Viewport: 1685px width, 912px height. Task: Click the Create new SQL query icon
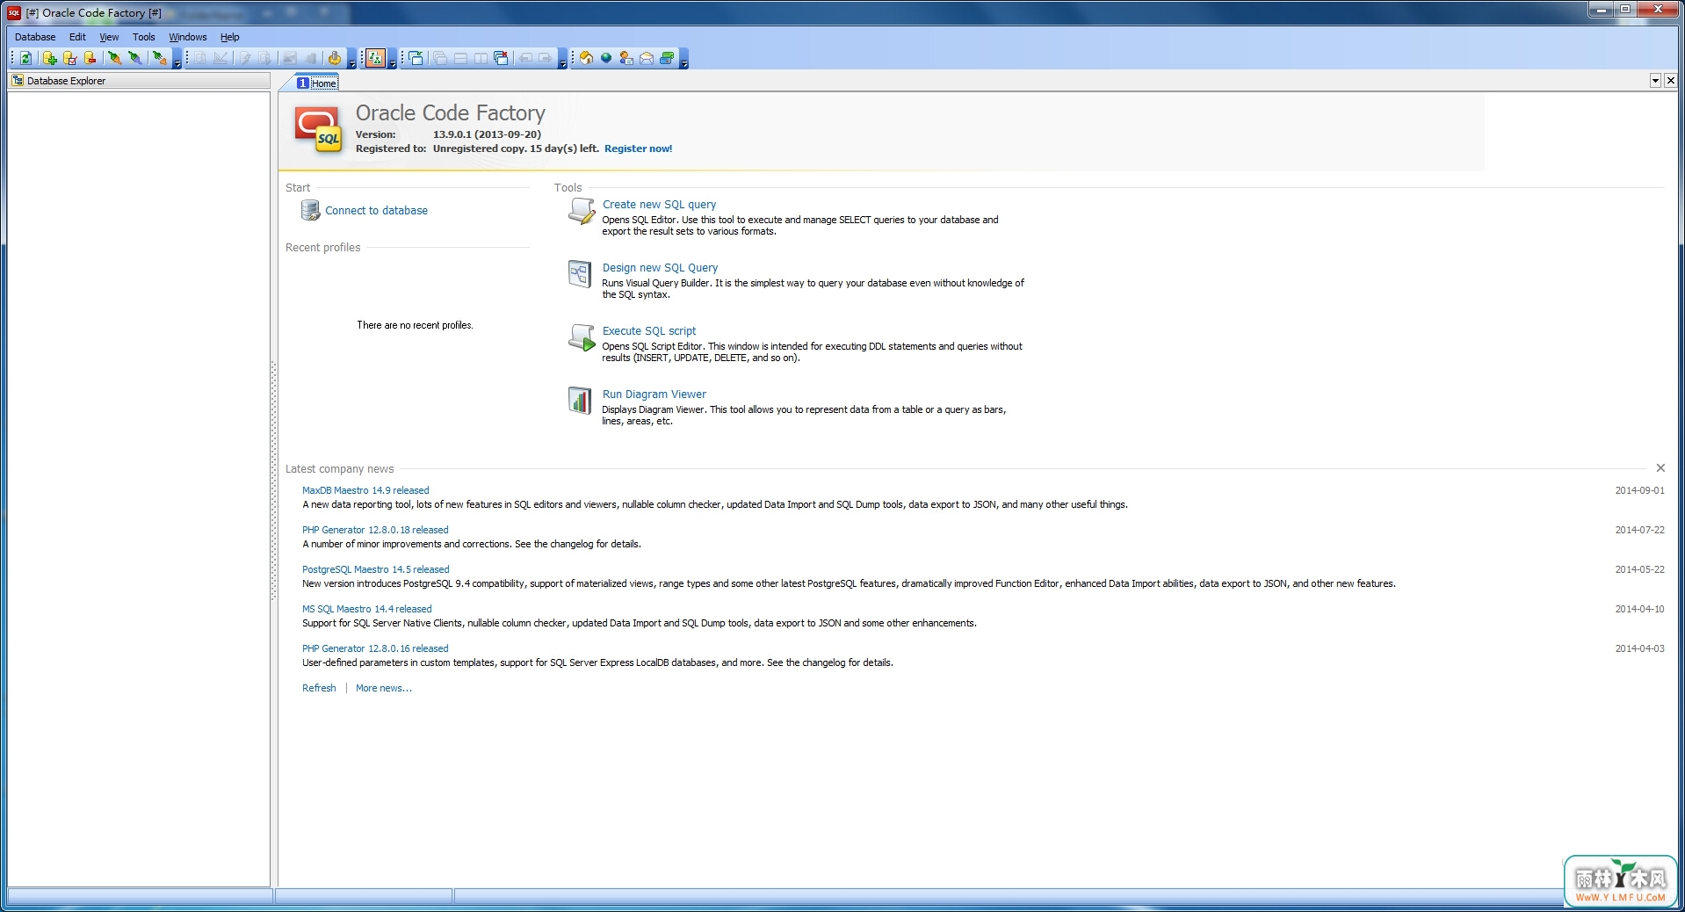(581, 211)
